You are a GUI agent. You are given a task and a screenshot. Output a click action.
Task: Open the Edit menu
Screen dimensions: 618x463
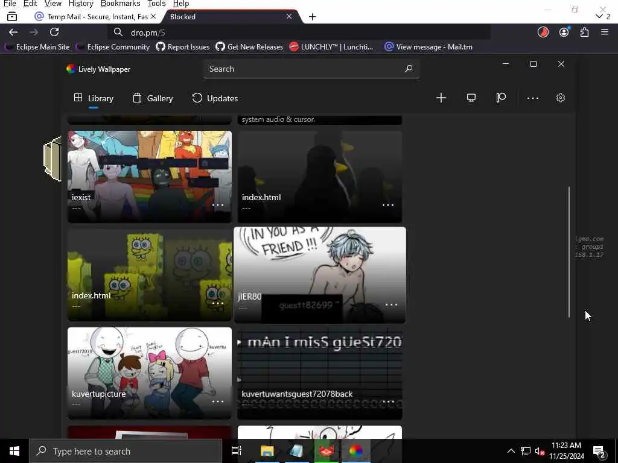[x=30, y=4]
